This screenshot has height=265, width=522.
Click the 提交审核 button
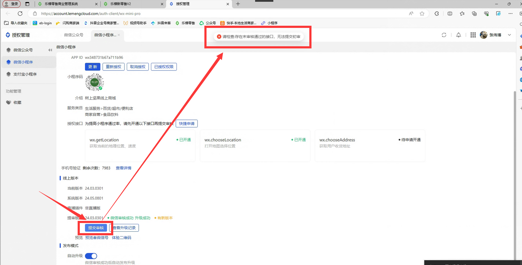coord(96,228)
